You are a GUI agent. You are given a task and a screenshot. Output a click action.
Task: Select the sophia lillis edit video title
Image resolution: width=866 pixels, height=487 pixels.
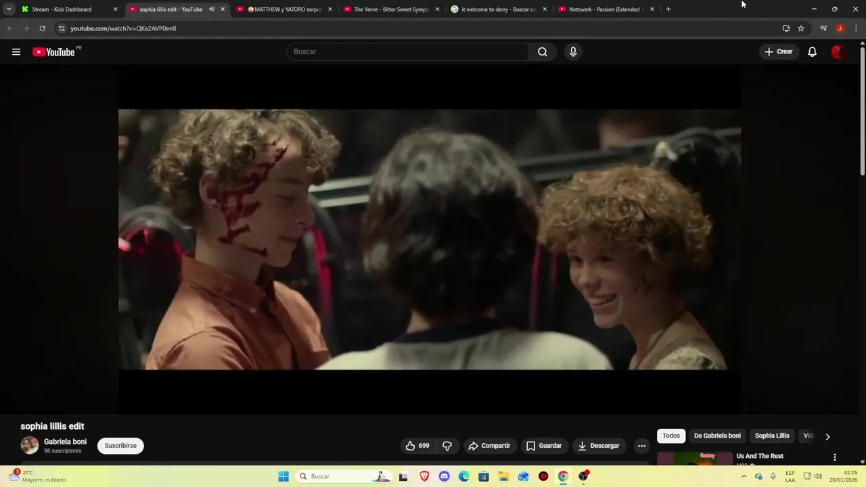pyautogui.click(x=52, y=426)
